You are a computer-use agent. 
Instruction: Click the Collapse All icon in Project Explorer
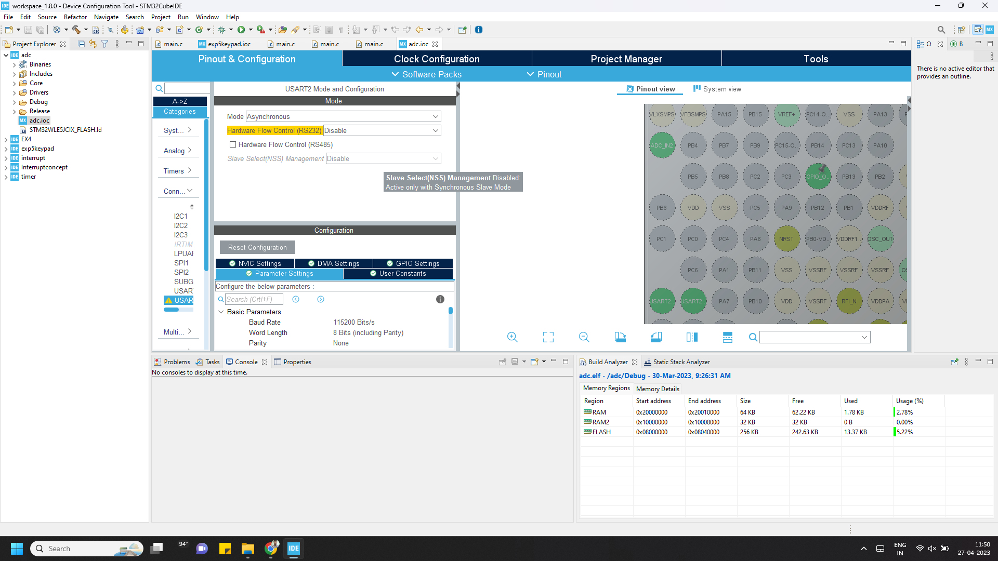click(x=81, y=44)
